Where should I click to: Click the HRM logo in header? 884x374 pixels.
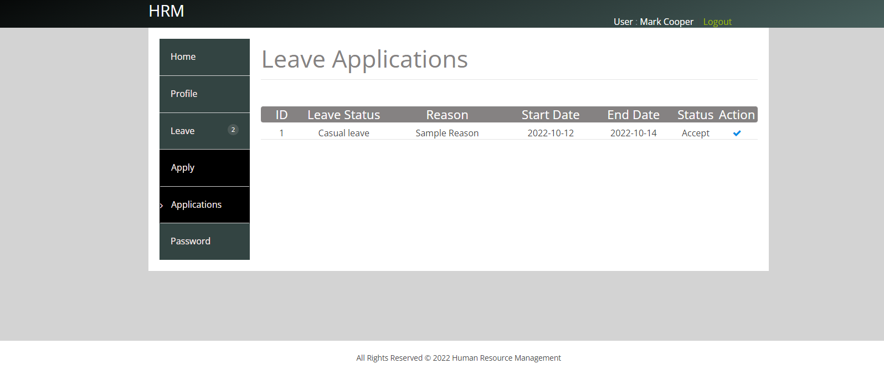coord(166,11)
